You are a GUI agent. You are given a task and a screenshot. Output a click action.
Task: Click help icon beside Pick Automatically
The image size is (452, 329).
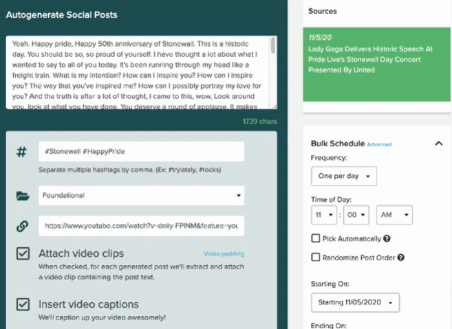[386, 239]
